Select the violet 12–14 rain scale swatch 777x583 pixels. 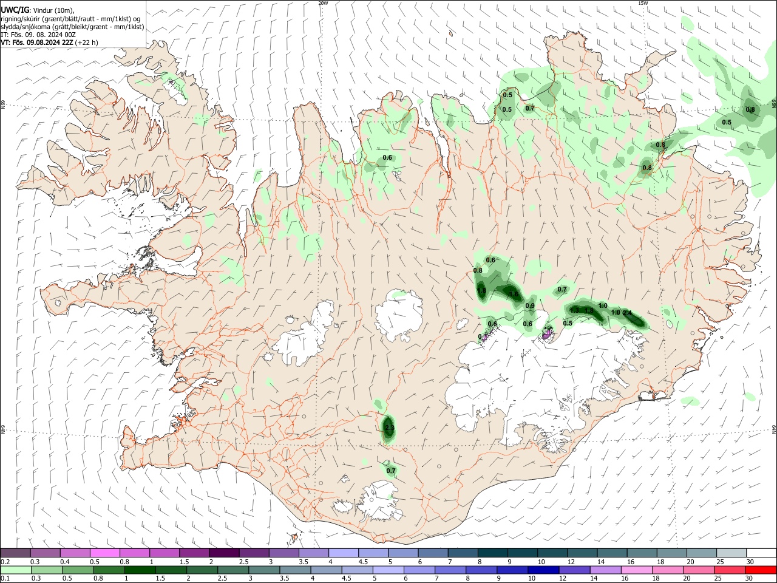click(x=574, y=570)
